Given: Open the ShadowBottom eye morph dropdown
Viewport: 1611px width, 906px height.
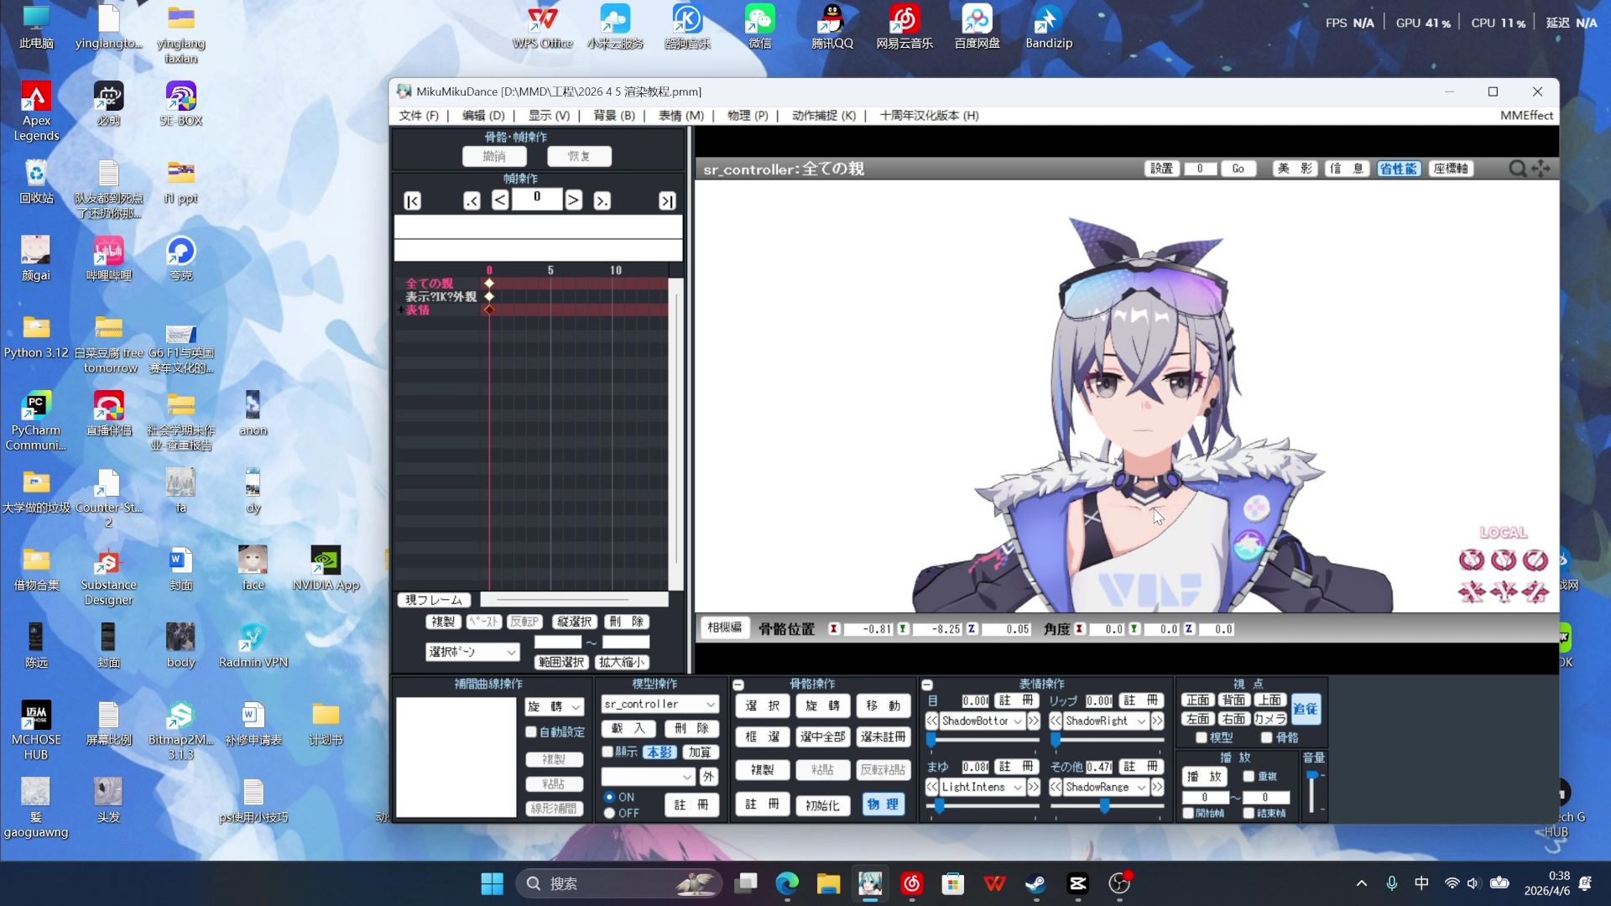Looking at the screenshot, I should coord(983,721).
